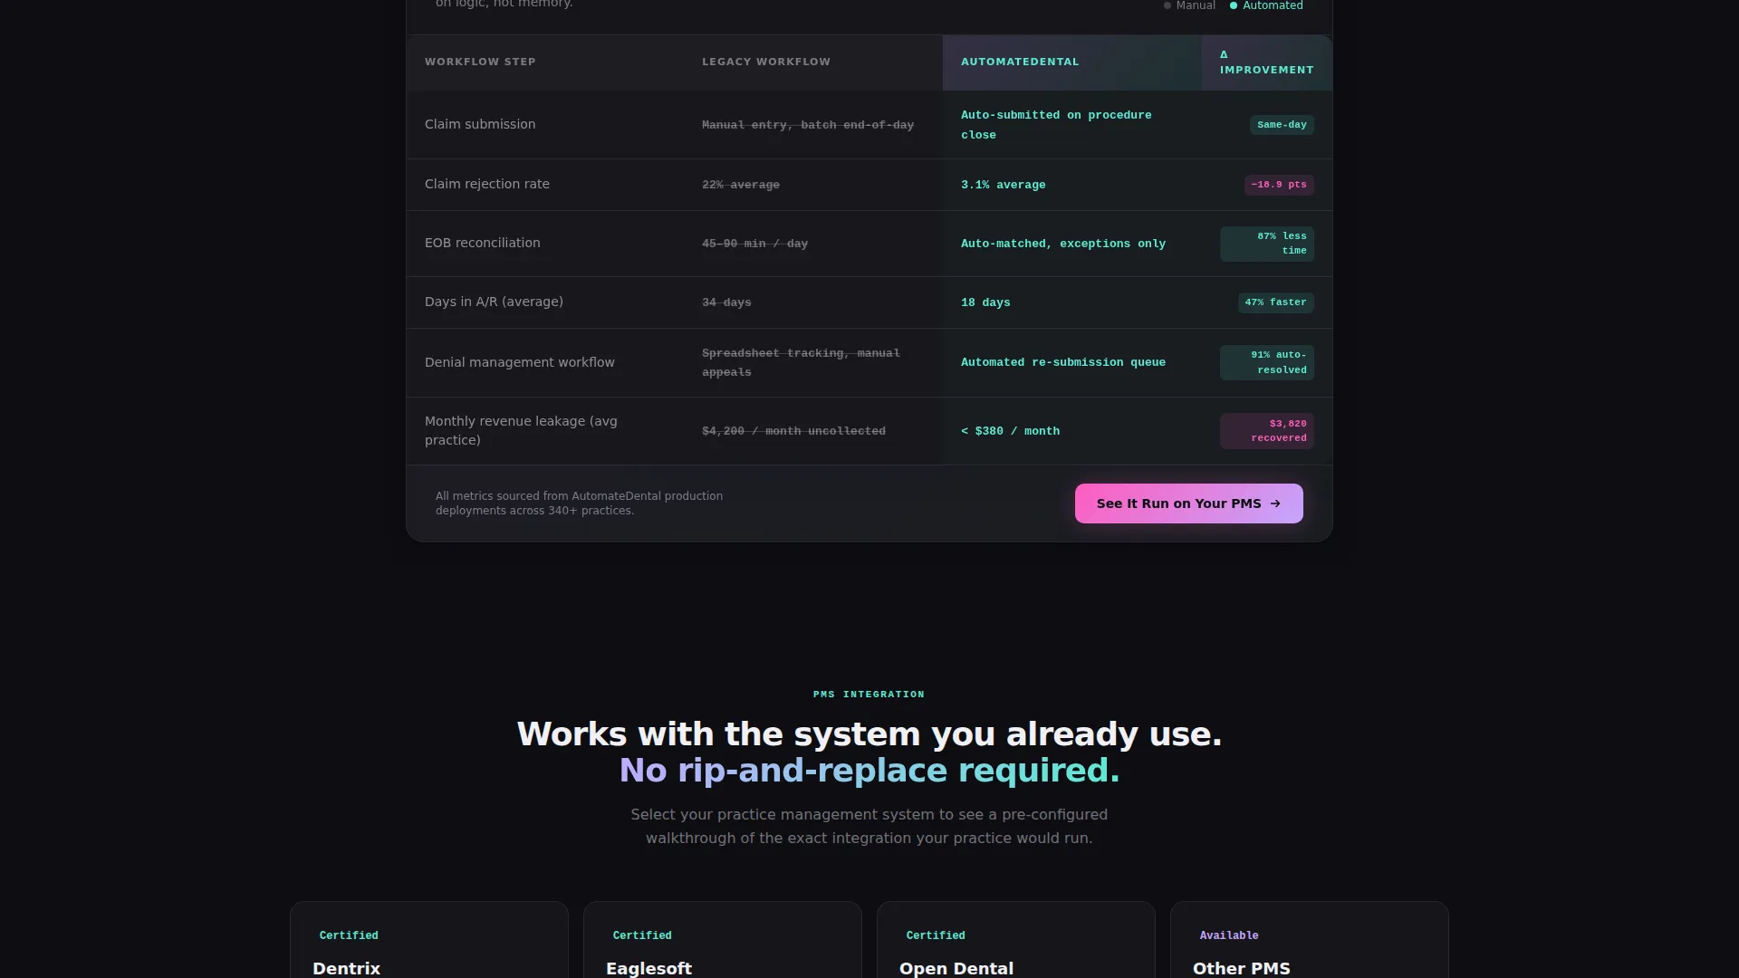The image size is (1739, 978).
Task: Click the $3,820 recovered badge
Action: (1266, 431)
